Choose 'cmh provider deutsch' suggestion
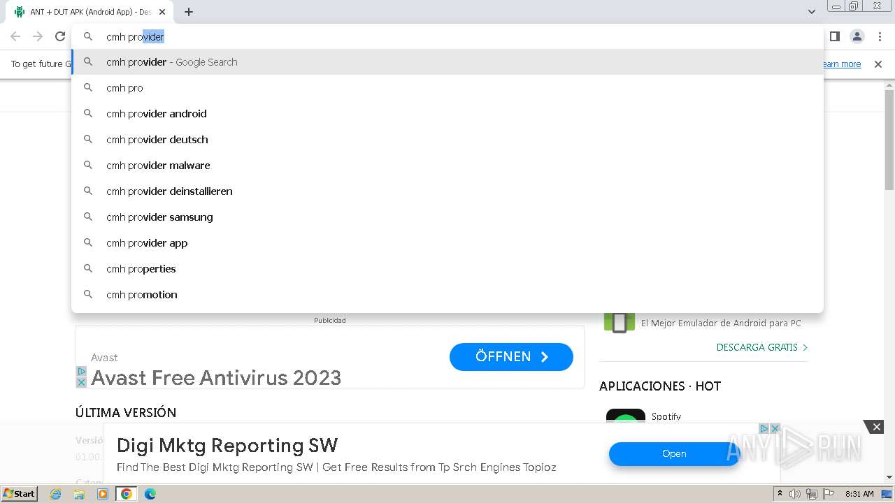This screenshot has height=503, width=895. pyautogui.click(x=447, y=140)
